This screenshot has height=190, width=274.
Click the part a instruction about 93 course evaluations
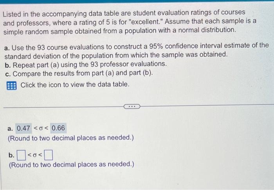click(x=136, y=51)
